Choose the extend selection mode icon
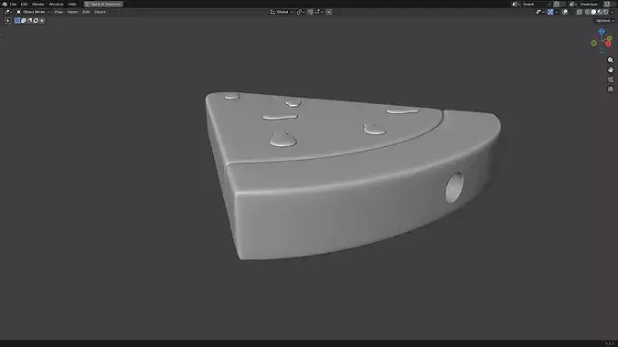 point(23,20)
